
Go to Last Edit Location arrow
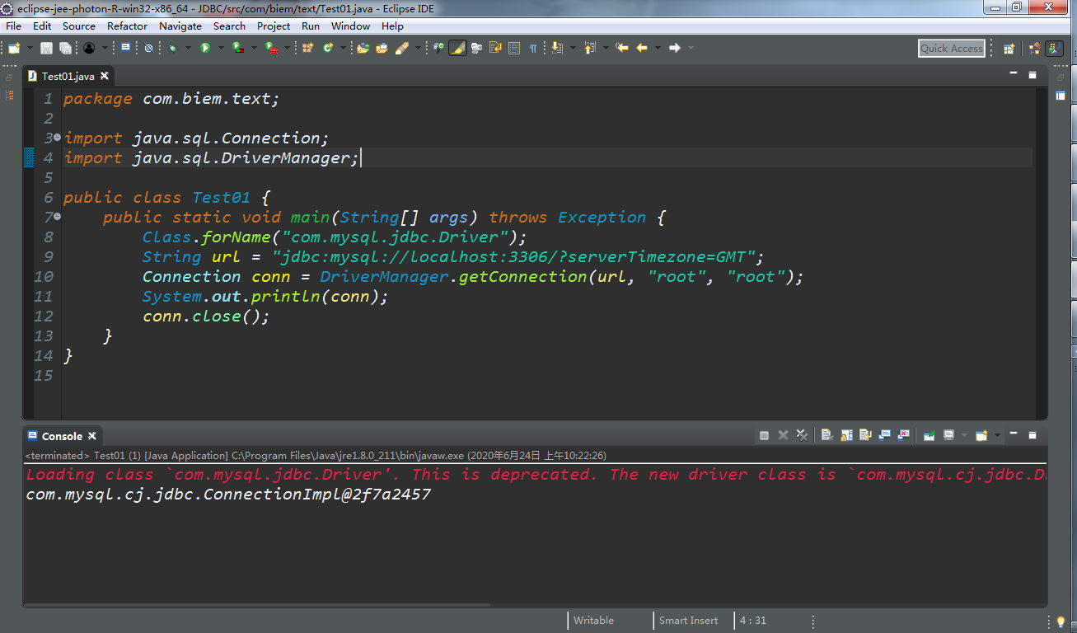coord(621,48)
